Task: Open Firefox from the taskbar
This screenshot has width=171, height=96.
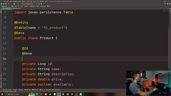Action: tap(68, 94)
